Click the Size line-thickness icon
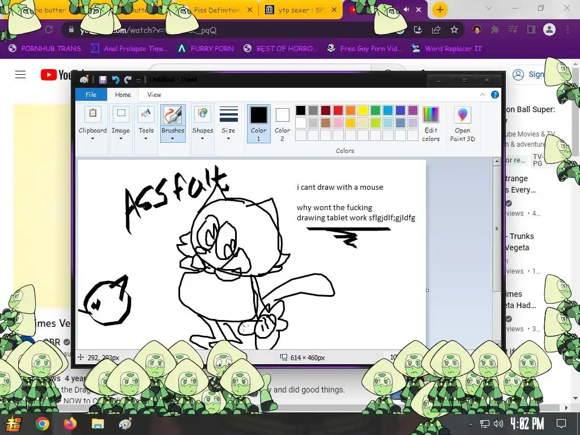Viewport: 580px width, 435px height. (x=229, y=114)
